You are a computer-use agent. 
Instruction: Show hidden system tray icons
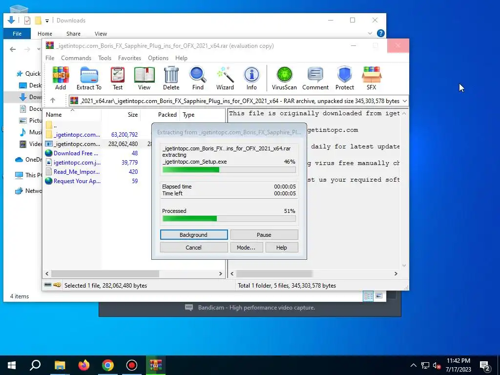click(413, 365)
